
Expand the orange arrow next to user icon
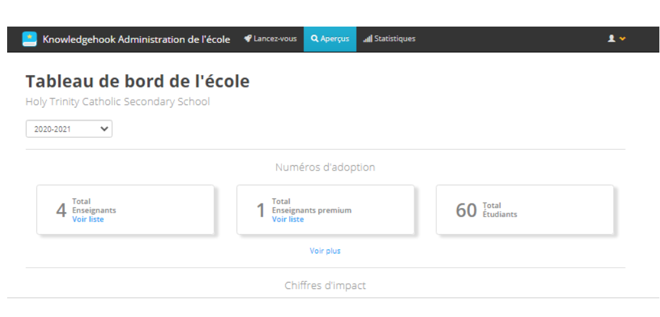[622, 39]
